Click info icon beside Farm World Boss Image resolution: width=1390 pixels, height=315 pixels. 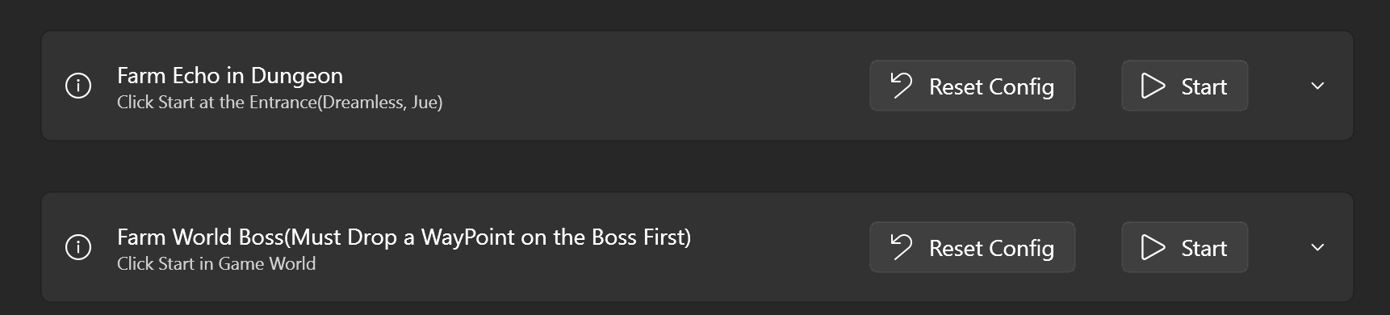(78, 247)
